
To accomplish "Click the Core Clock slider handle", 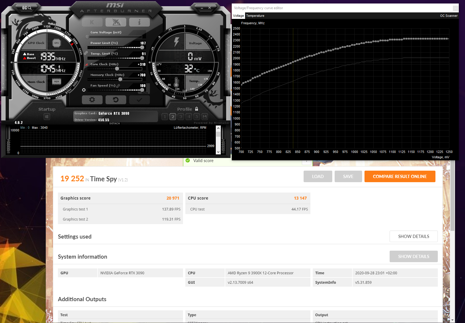I will tap(117, 69).
